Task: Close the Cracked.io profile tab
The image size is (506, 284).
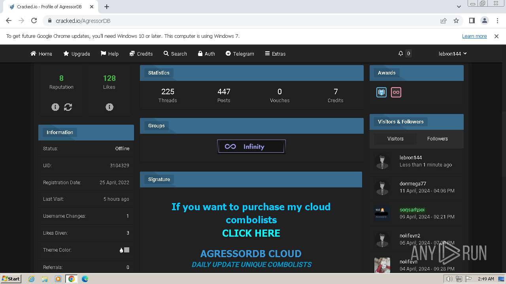Action: click(92, 7)
